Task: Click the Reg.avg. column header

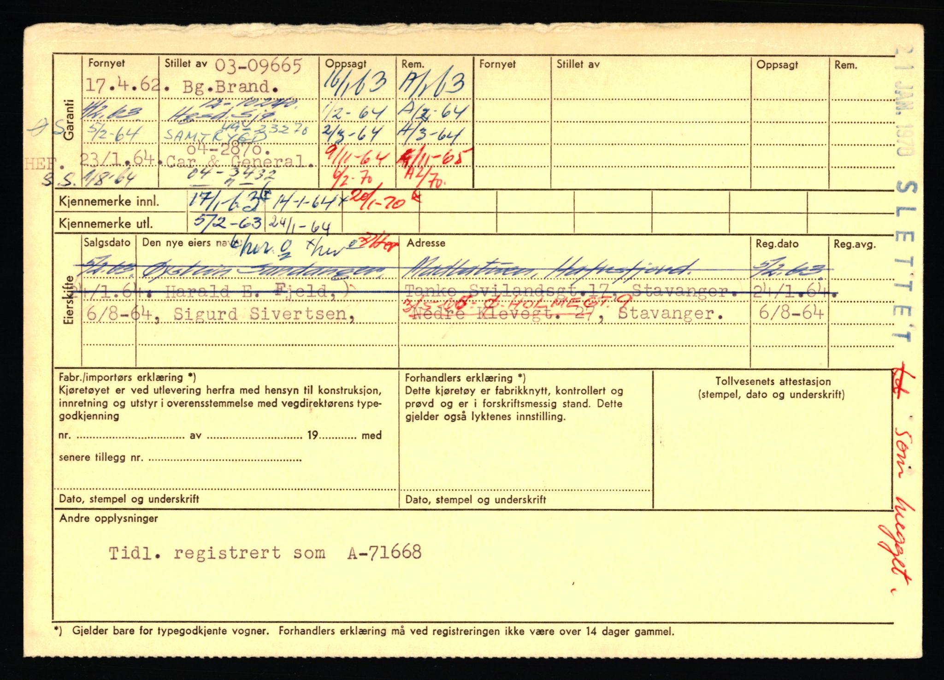Action: point(854,244)
